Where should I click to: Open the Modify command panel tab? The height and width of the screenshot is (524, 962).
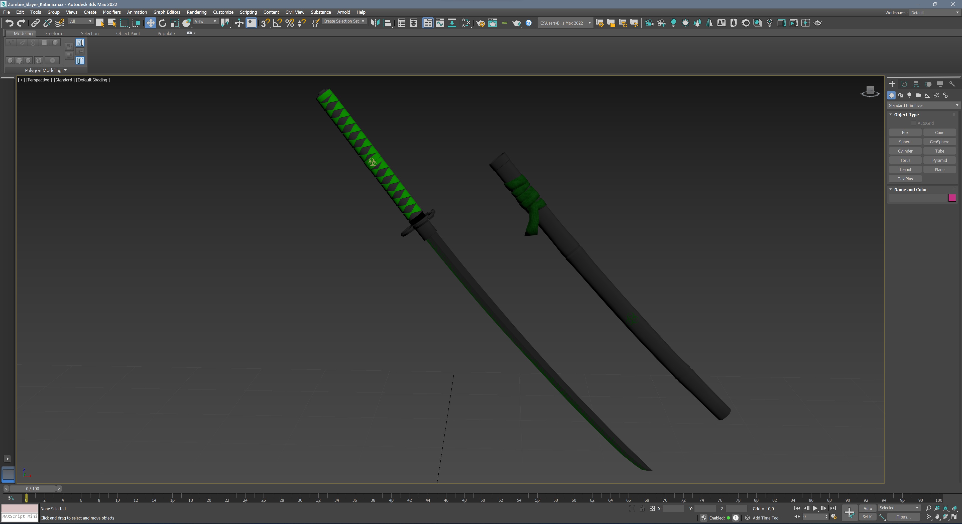point(904,84)
